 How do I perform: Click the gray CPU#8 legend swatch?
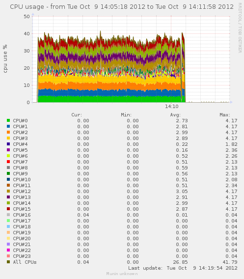tap(8, 167)
